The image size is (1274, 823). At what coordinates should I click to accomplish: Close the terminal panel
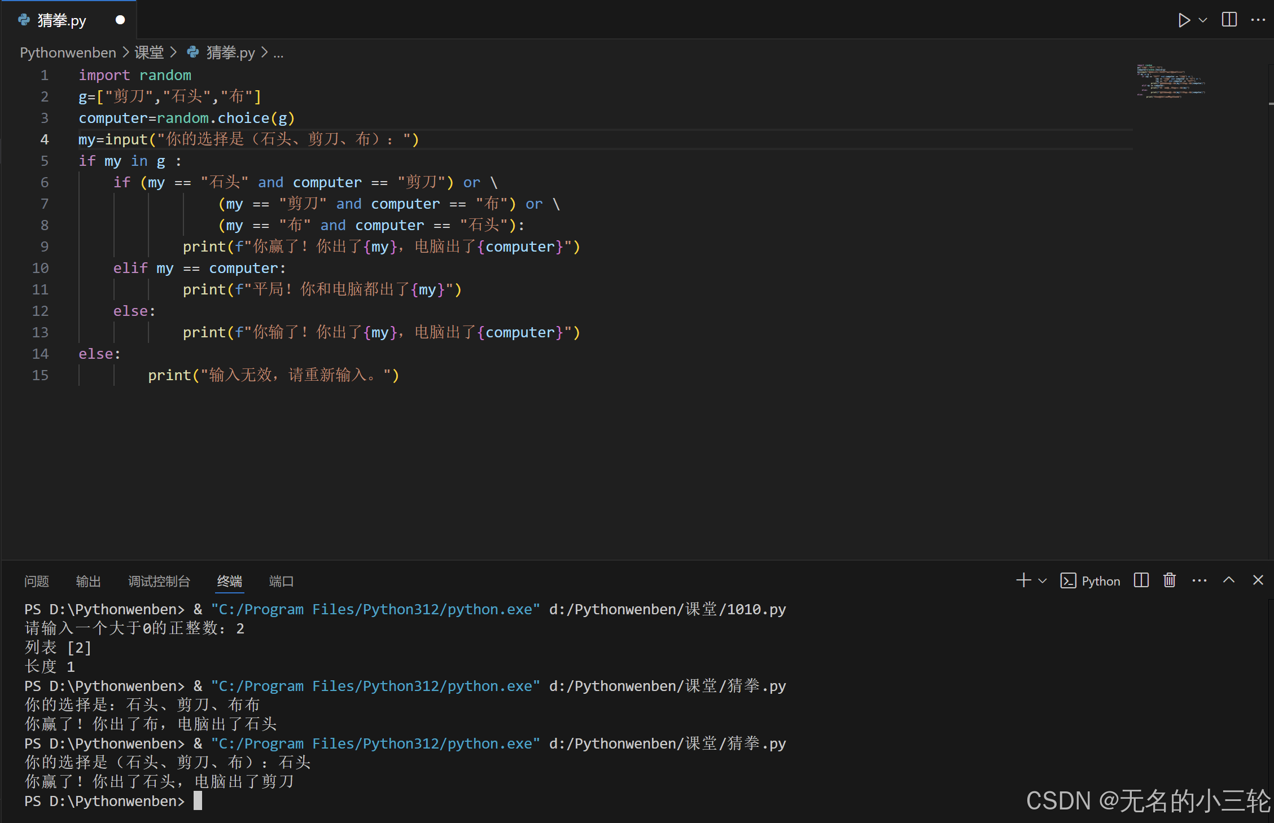(1258, 580)
